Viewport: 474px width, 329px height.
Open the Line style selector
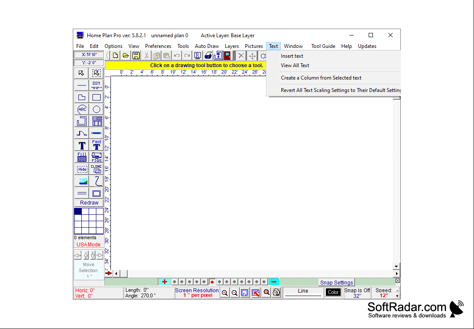(303, 293)
